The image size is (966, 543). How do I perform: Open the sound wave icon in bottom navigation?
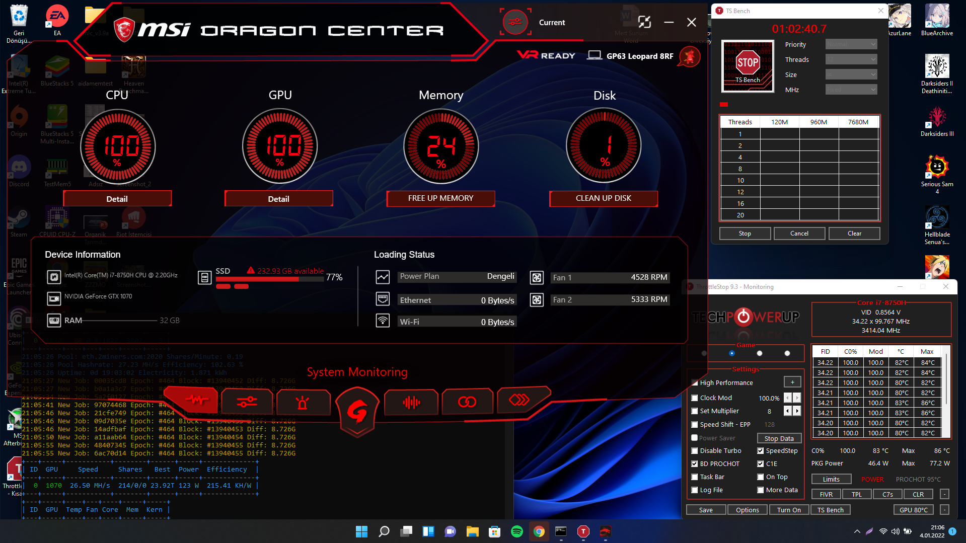pos(411,402)
